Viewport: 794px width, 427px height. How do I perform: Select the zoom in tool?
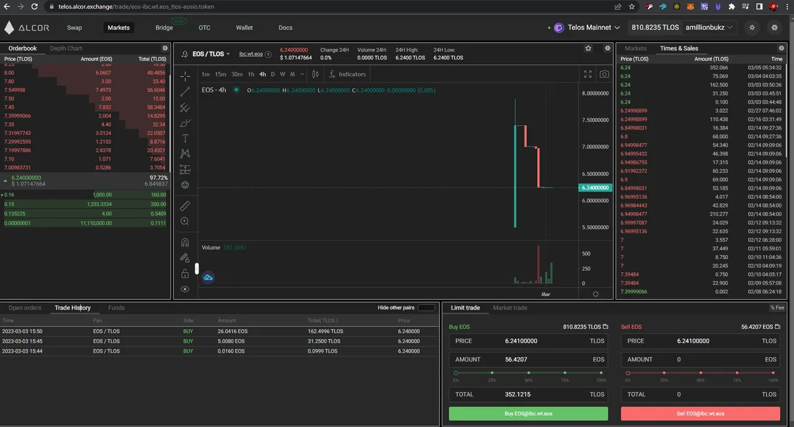coord(185,221)
